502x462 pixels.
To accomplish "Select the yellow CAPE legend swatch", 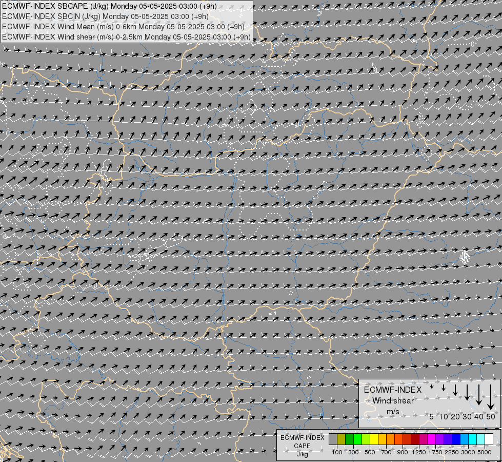I will (374, 439).
